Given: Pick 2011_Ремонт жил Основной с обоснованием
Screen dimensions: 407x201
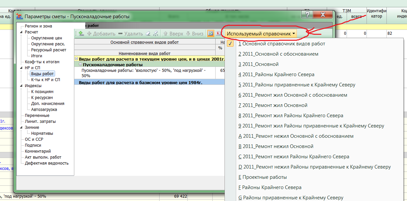Looking at the screenshot, I should click(x=293, y=95).
